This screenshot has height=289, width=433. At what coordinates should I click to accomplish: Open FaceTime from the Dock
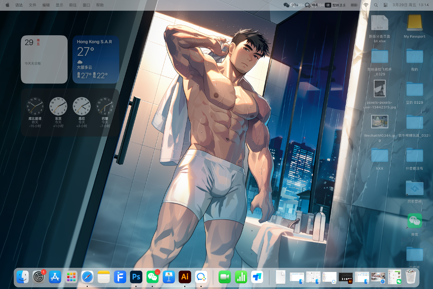coord(225,277)
